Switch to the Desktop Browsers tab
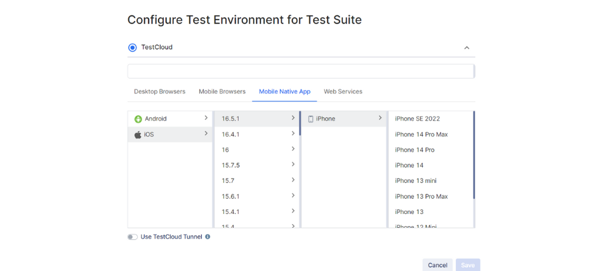 point(159,92)
